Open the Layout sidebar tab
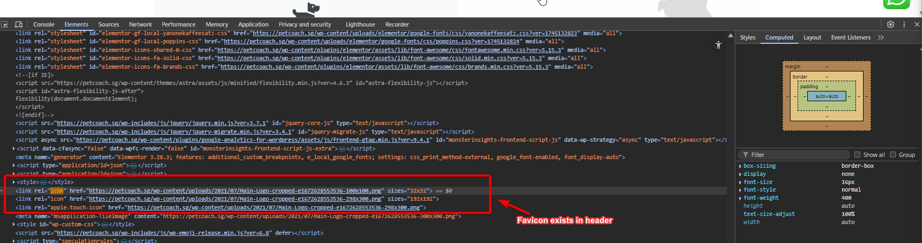This screenshot has height=243, width=922. pyautogui.click(x=812, y=37)
